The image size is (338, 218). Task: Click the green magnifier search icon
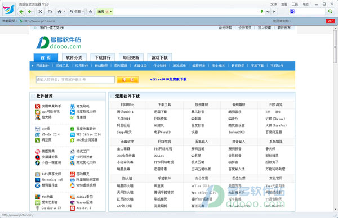330,11
